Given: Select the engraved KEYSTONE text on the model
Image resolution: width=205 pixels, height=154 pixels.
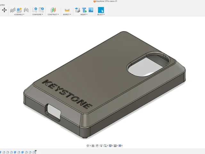Looking at the screenshot, I should 67,94.
